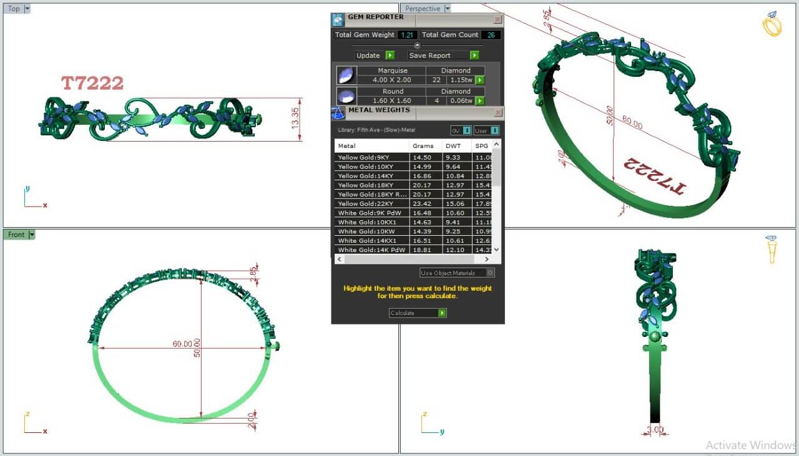Click the Update button in Gem Reporter
This screenshot has width=799, height=456.
(375, 56)
